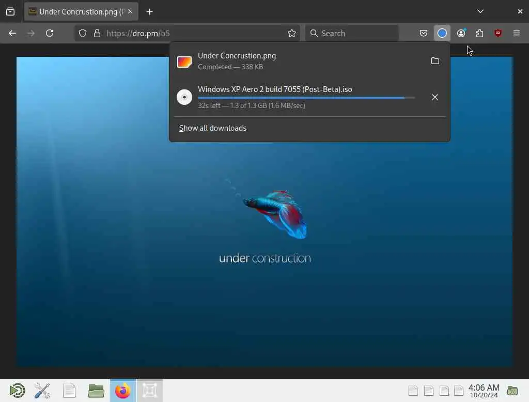This screenshot has height=402, width=529.
Task: Open the file manager folder in taskbar
Action: pyautogui.click(x=96, y=391)
